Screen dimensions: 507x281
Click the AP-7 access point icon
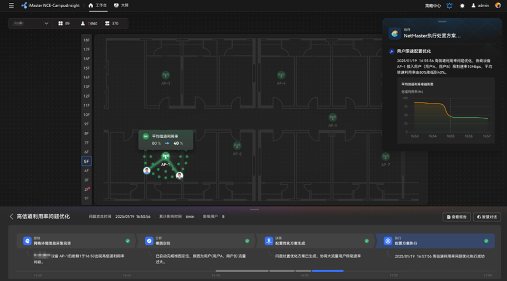(x=386, y=157)
